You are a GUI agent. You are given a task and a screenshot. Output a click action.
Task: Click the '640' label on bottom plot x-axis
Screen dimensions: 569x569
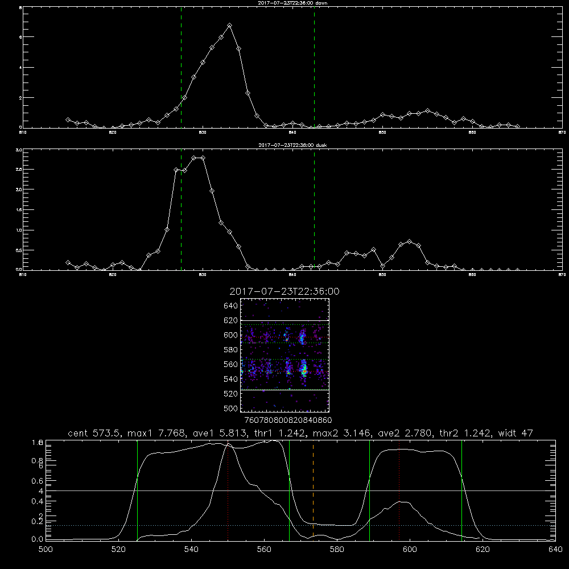coord(555,550)
